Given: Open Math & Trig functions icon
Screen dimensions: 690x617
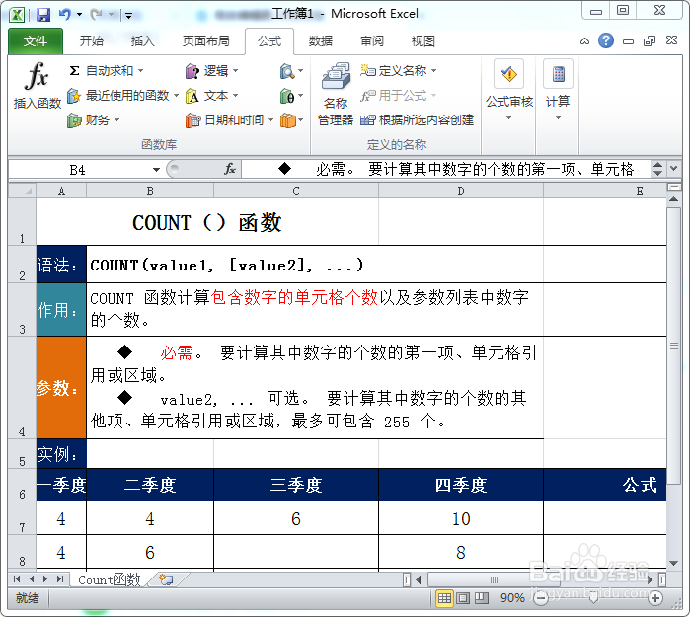Looking at the screenshot, I should point(287,95).
